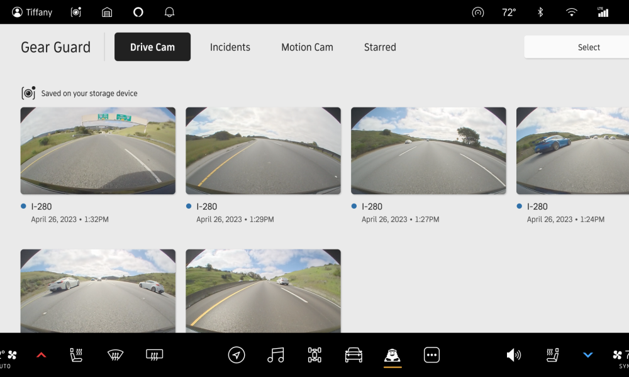Image resolution: width=629 pixels, height=377 pixels.
Task: Toggle the passenger heated seat
Action: click(552, 355)
